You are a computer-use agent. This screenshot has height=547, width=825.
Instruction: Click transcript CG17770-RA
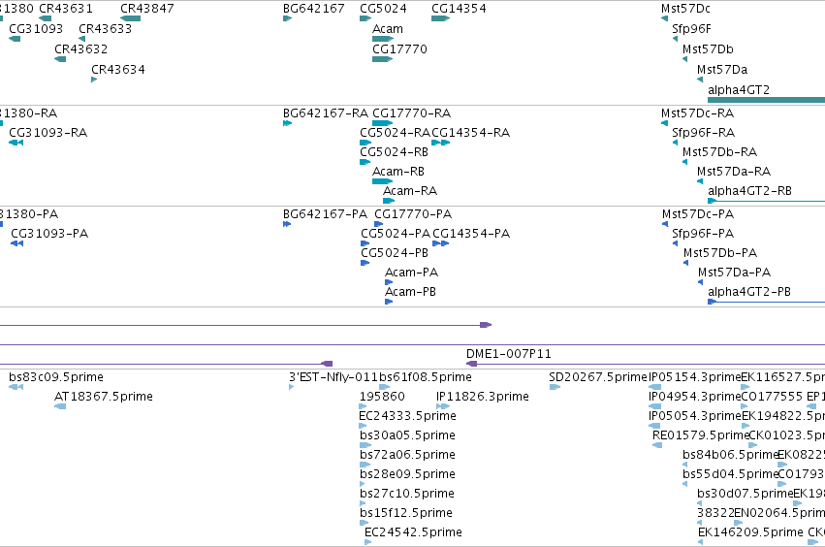click(411, 113)
